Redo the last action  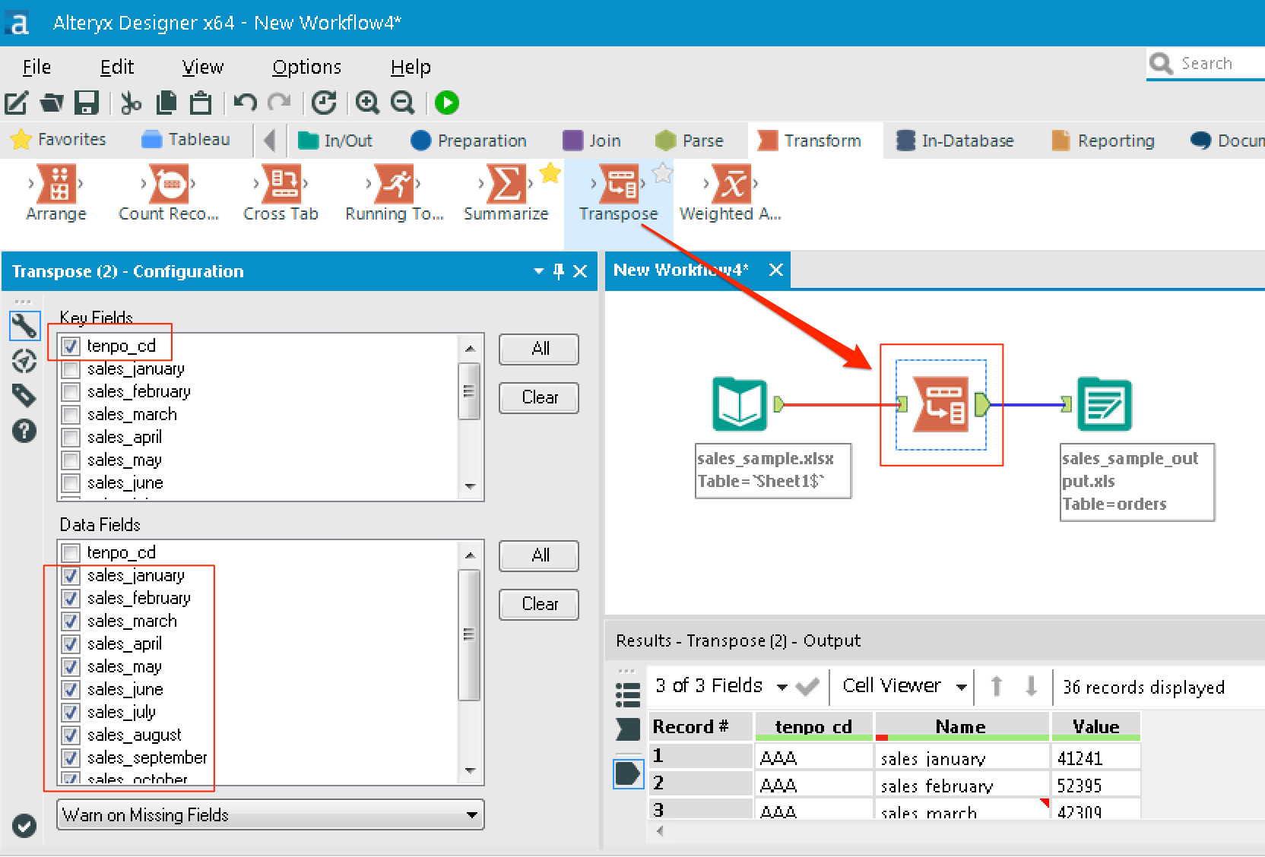(x=280, y=103)
